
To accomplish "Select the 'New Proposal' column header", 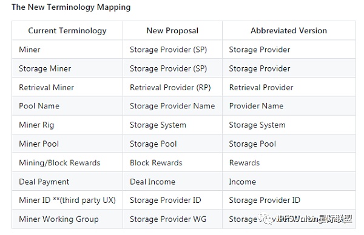I will coord(172,31).
